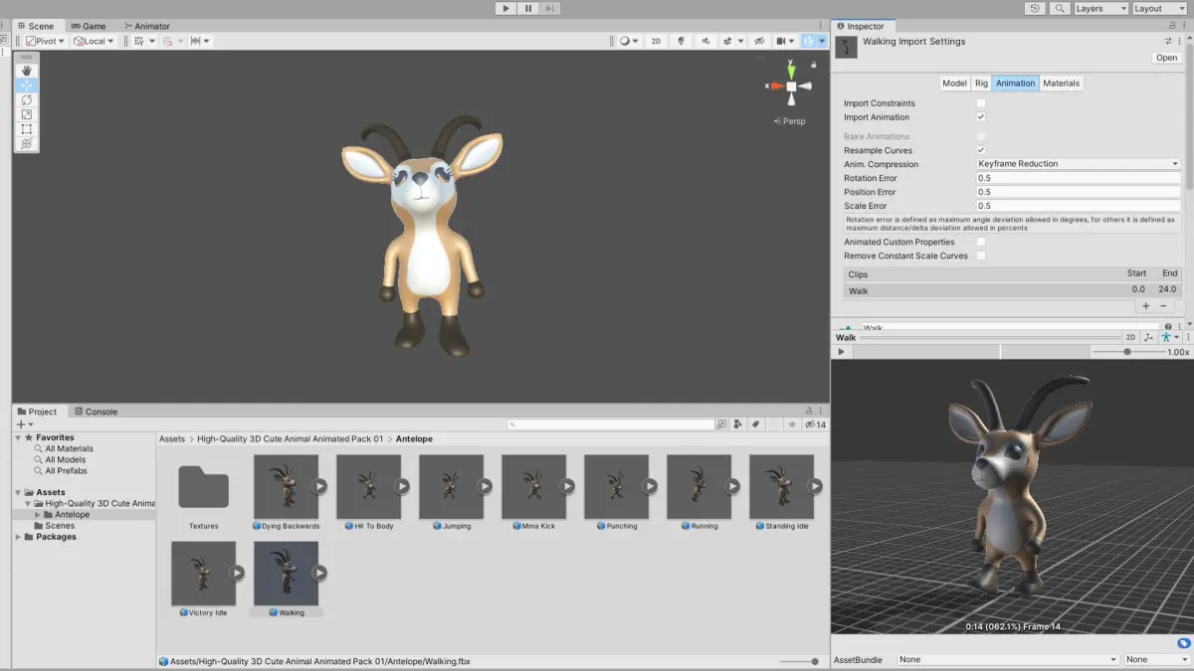The image size is (1194, 671).
Task: Toggle hidden objects visibility in scene
Action: (x=759, y=41)
